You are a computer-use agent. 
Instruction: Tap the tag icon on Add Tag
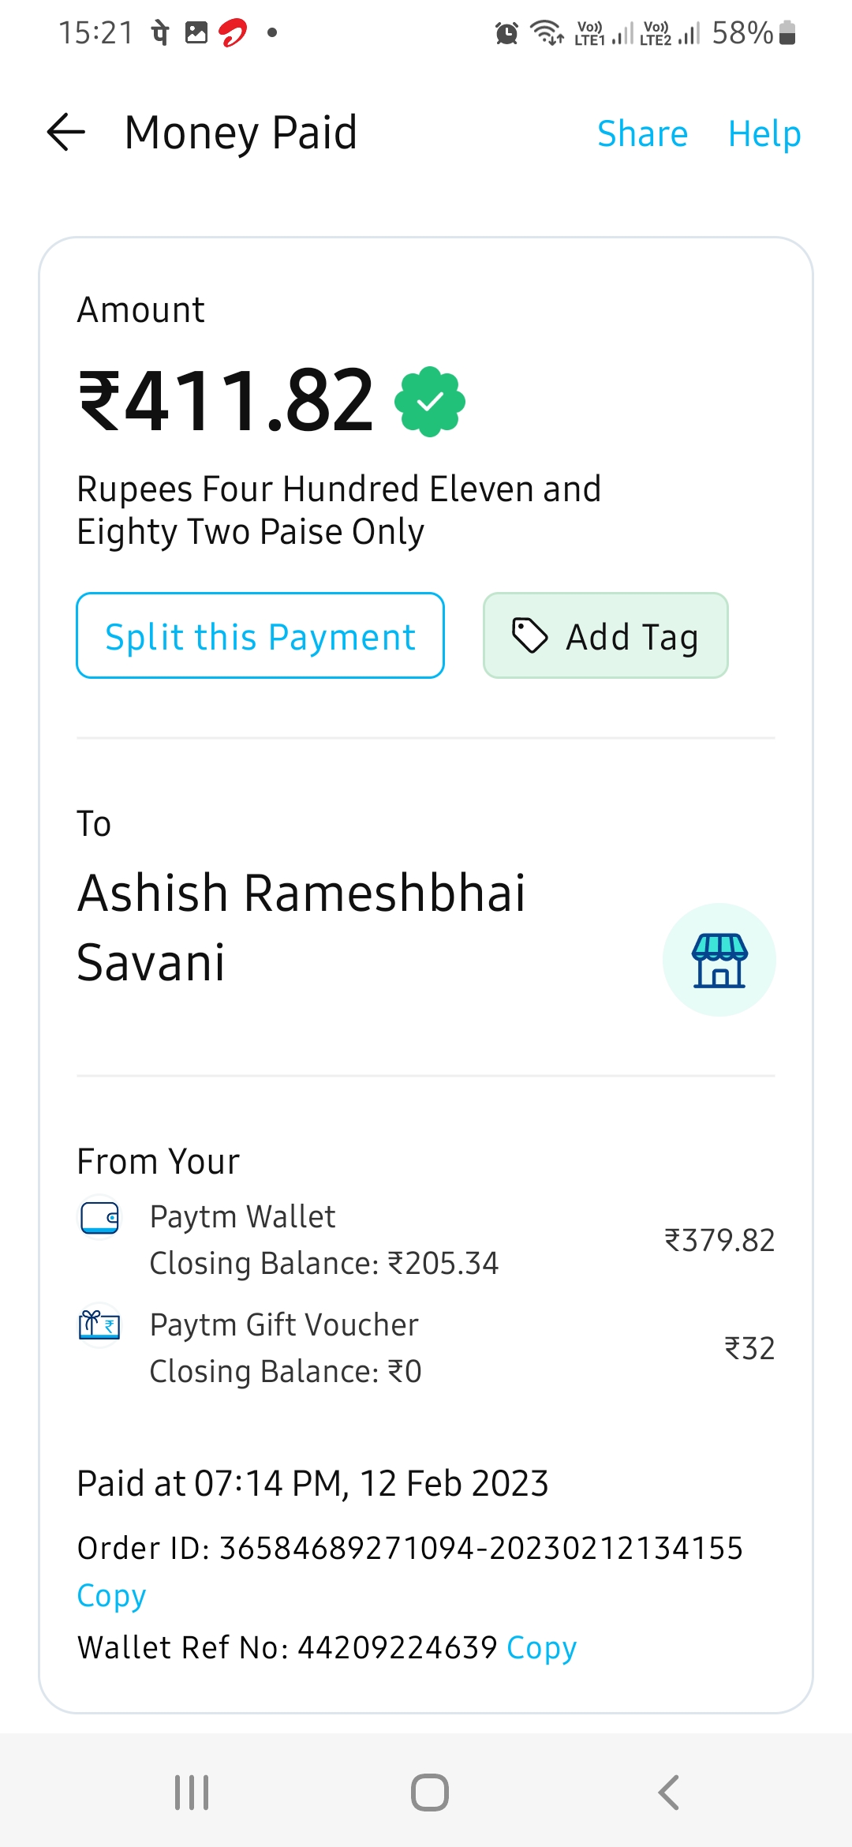pyautogui.click(x=529, y=636)
